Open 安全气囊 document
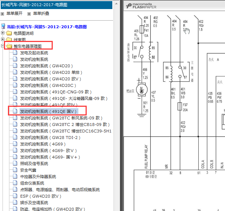The image size is (225, 211). [28, 170]
